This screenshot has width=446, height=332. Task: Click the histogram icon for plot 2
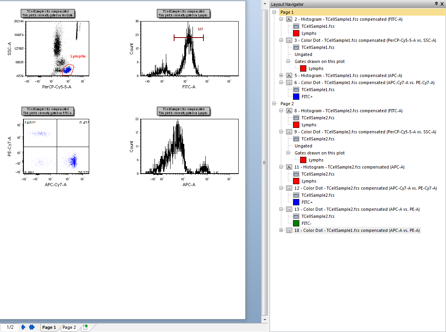pyautogui.click(x=290, y=19)
